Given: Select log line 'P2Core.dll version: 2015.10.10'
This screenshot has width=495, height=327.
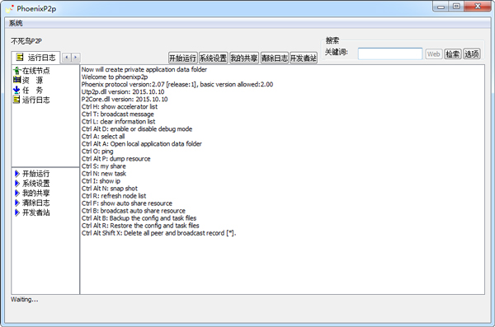Looking at the screenshot, I should (x=125, y=100).
